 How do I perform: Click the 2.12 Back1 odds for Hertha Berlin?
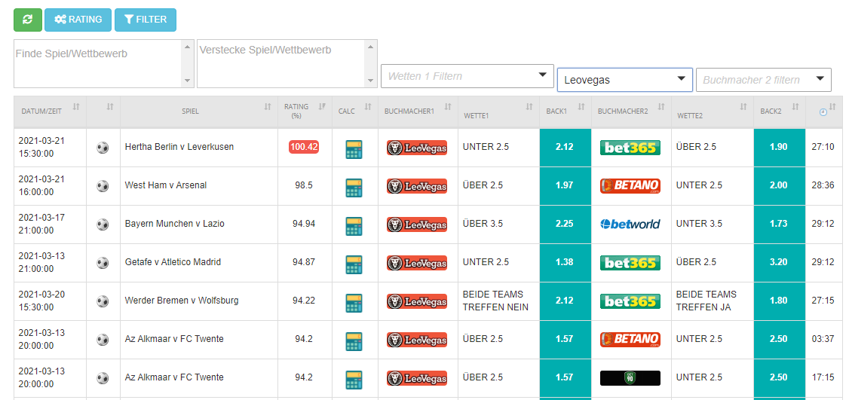565,147
